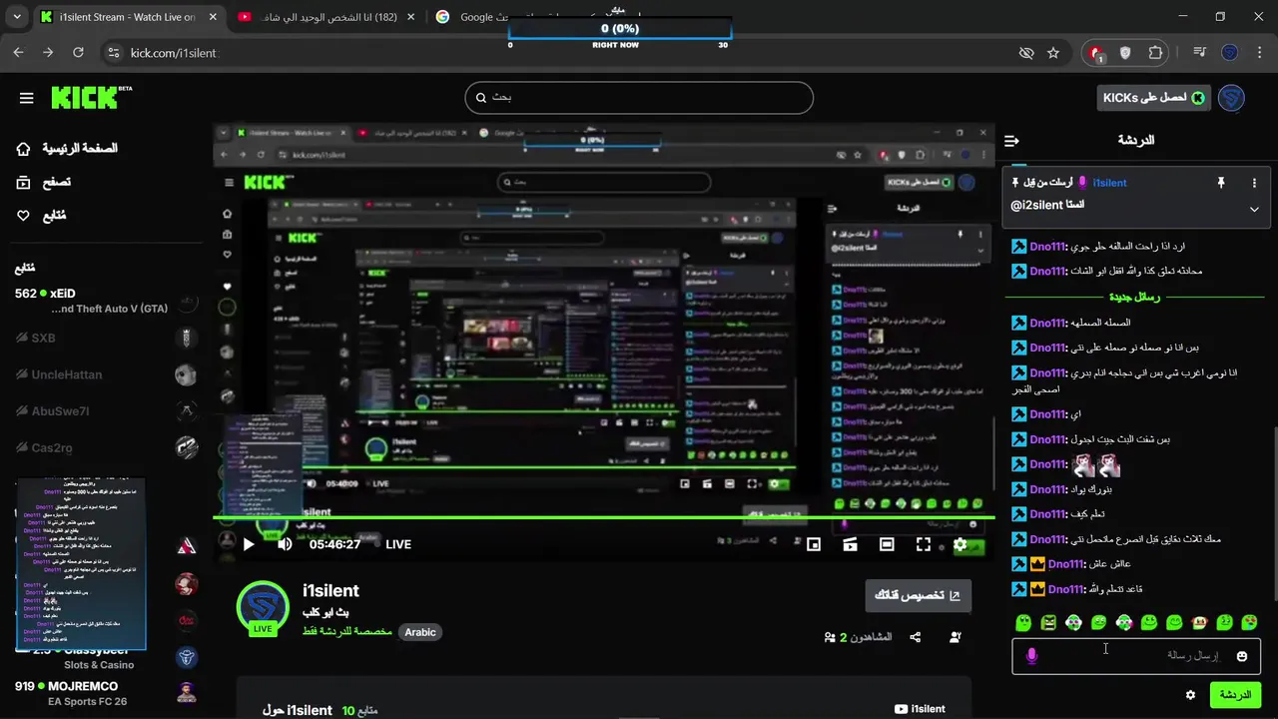Open AbuSwe7l channel in sidebar
The image size is (1278, 719).
(x=108, y=410)
